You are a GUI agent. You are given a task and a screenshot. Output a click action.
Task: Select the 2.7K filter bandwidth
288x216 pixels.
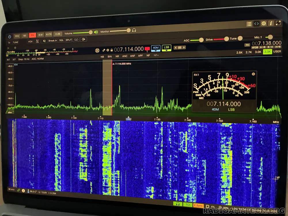coord(249,52)
